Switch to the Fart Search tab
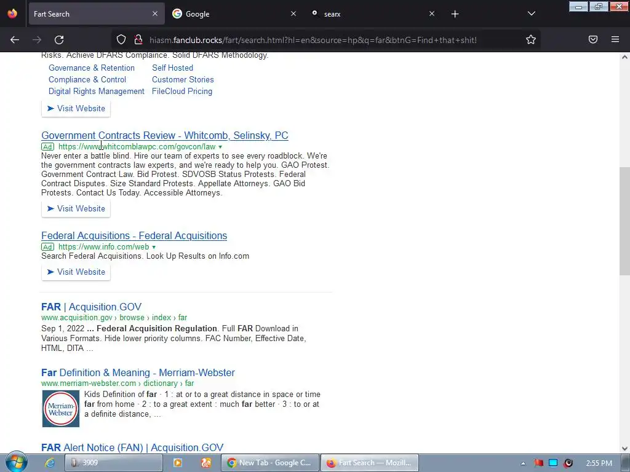 (x=97, y=14)
